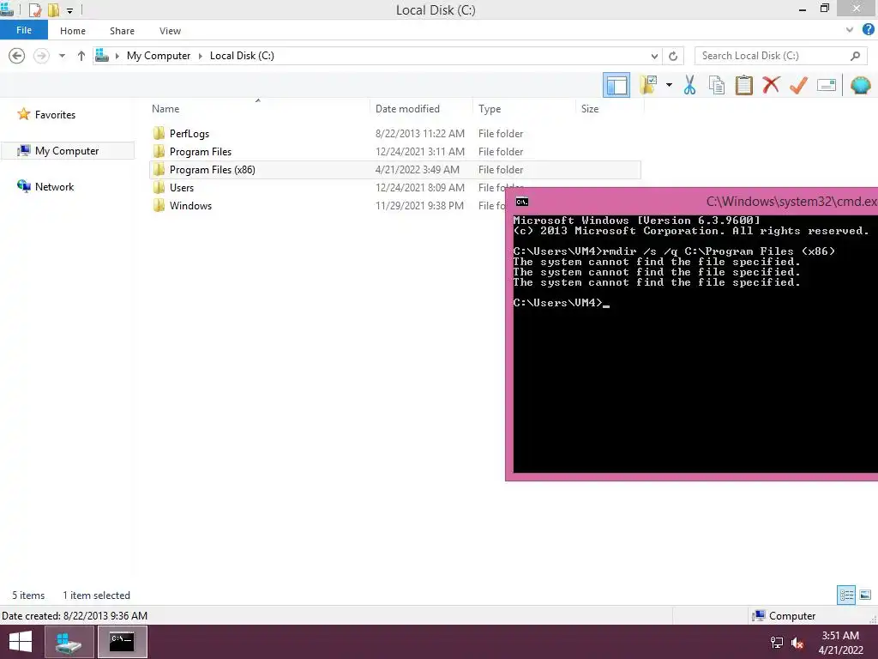
Task: Click the teal shell icon in toolbar
Action: pos(860,85)
